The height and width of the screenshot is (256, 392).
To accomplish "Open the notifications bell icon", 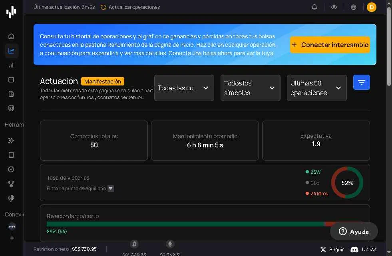I will 314,7.
